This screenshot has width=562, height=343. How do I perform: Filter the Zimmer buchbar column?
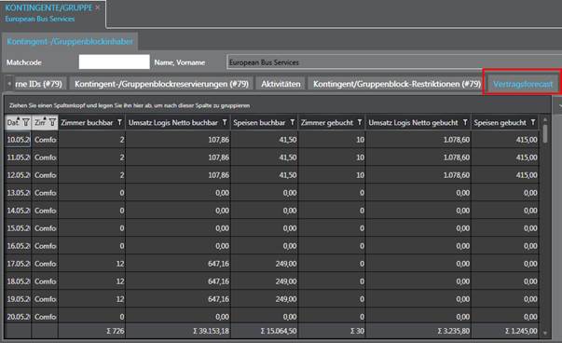[x=119, y=123]
